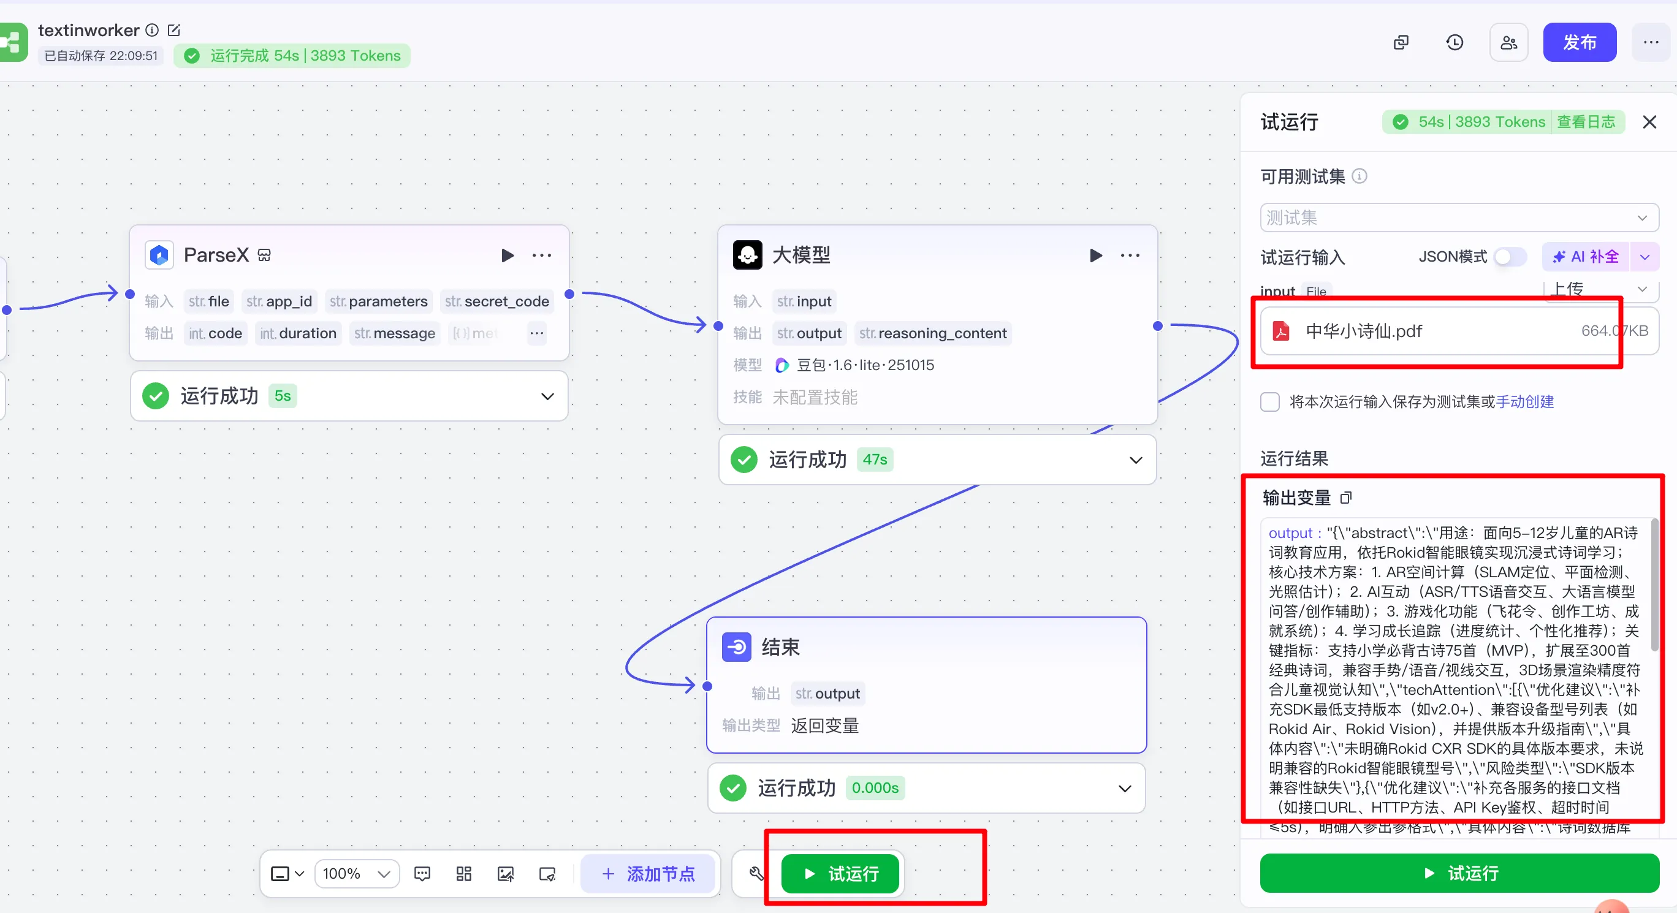1677x913 pixels.
Task: Check 将本次运行输入保存为测试集 checkbox
Action: tap(1269, 401)
